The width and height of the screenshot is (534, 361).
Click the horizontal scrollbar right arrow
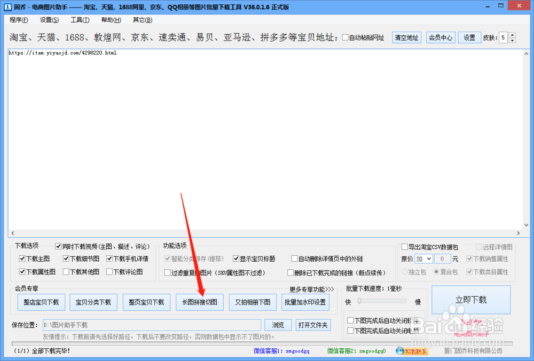518,233
